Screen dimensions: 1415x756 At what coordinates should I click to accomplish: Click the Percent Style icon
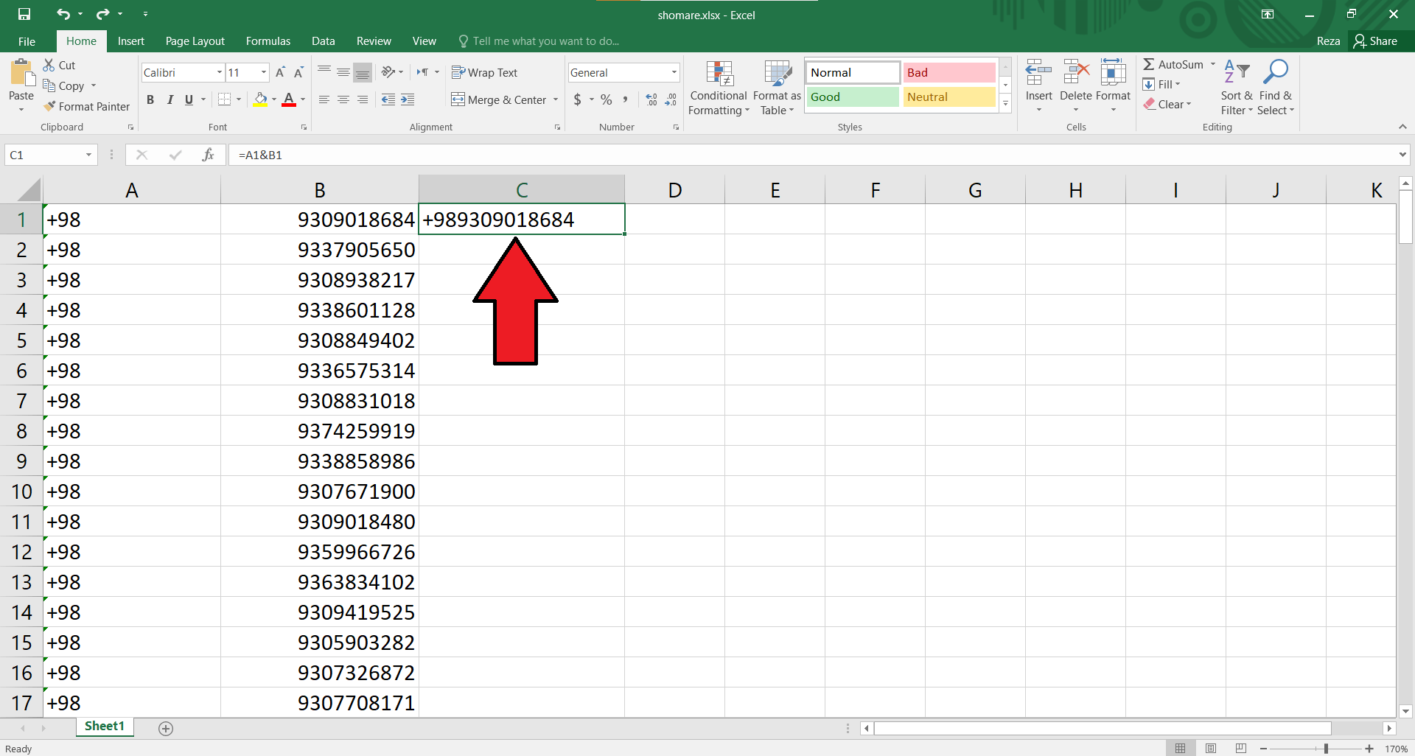(x=606, y=99)
